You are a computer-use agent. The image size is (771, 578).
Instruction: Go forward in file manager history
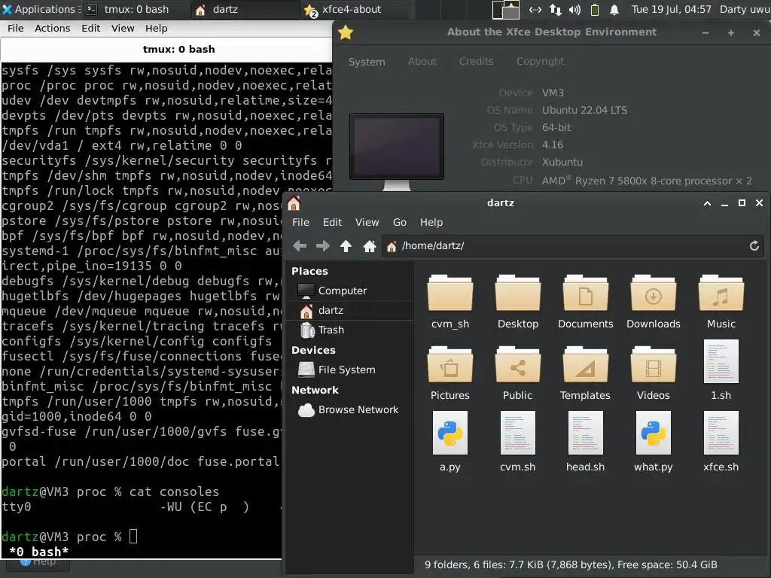tap(322, 246)
